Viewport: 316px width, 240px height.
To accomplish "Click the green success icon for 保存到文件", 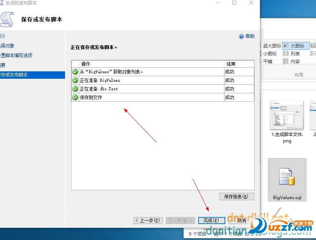I will pyautogui.click(x=75, y=97).
